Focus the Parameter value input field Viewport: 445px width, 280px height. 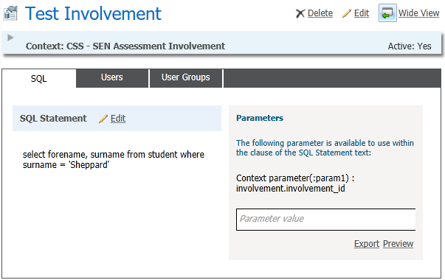(325, 220)
